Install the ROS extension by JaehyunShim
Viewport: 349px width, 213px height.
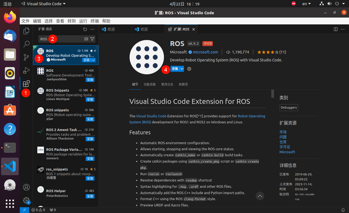90,80
